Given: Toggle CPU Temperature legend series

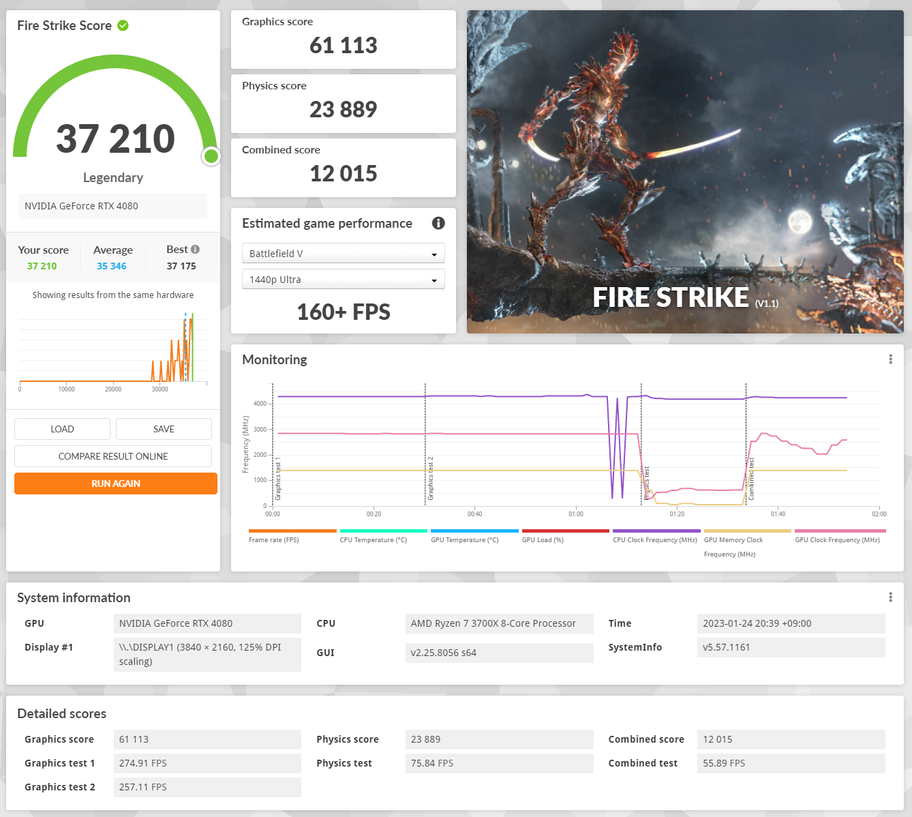Looking at the screenshot, I should pos(384,536).
